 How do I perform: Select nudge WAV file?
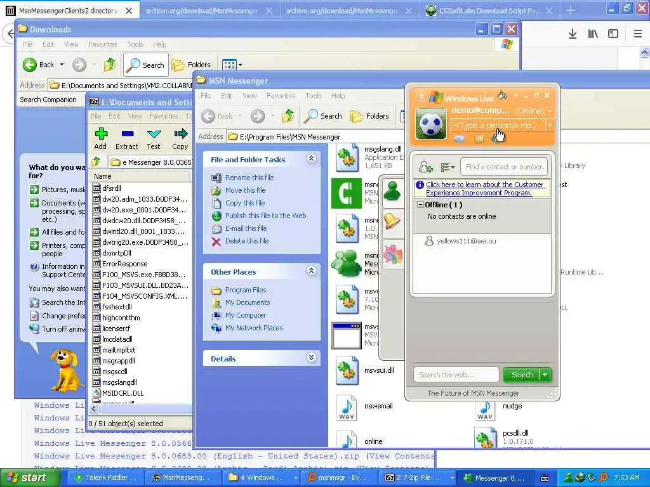(485, 410)
